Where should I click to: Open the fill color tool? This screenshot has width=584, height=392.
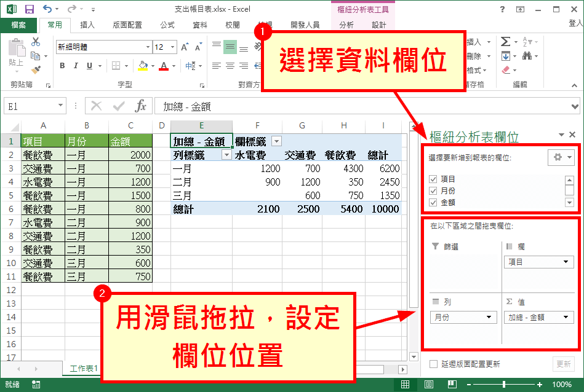(x=143, y=65)
